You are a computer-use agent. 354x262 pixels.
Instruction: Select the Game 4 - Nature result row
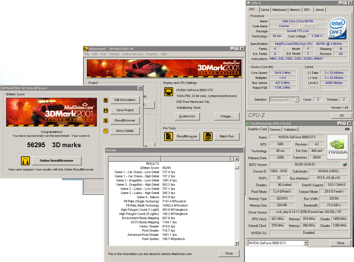pos(171,197)
